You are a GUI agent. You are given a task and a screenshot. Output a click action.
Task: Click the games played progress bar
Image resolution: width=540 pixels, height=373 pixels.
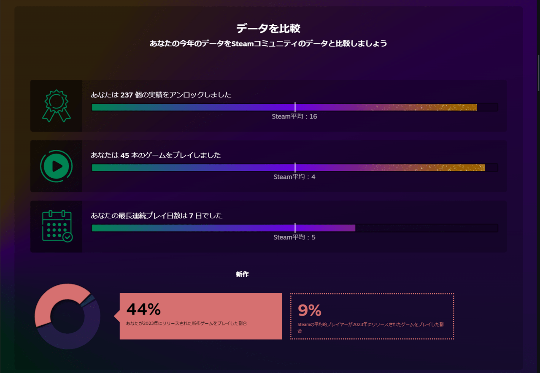coord(294,168)
